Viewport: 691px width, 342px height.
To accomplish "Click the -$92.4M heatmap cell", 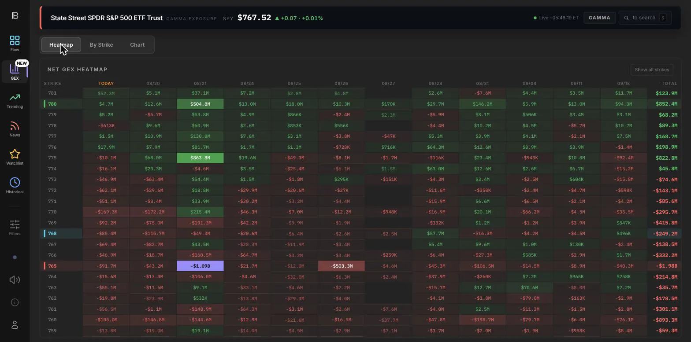I will [623, 158].
